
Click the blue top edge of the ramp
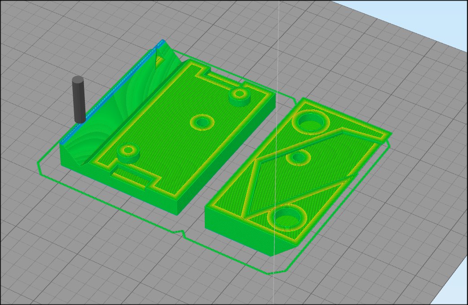tap(112, 93)
